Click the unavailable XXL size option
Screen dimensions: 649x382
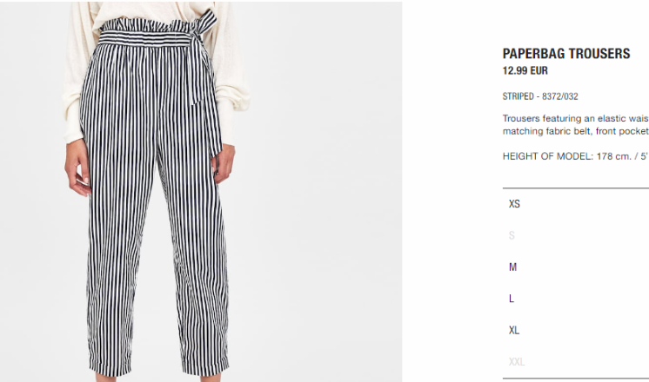[x=576, y=362]
